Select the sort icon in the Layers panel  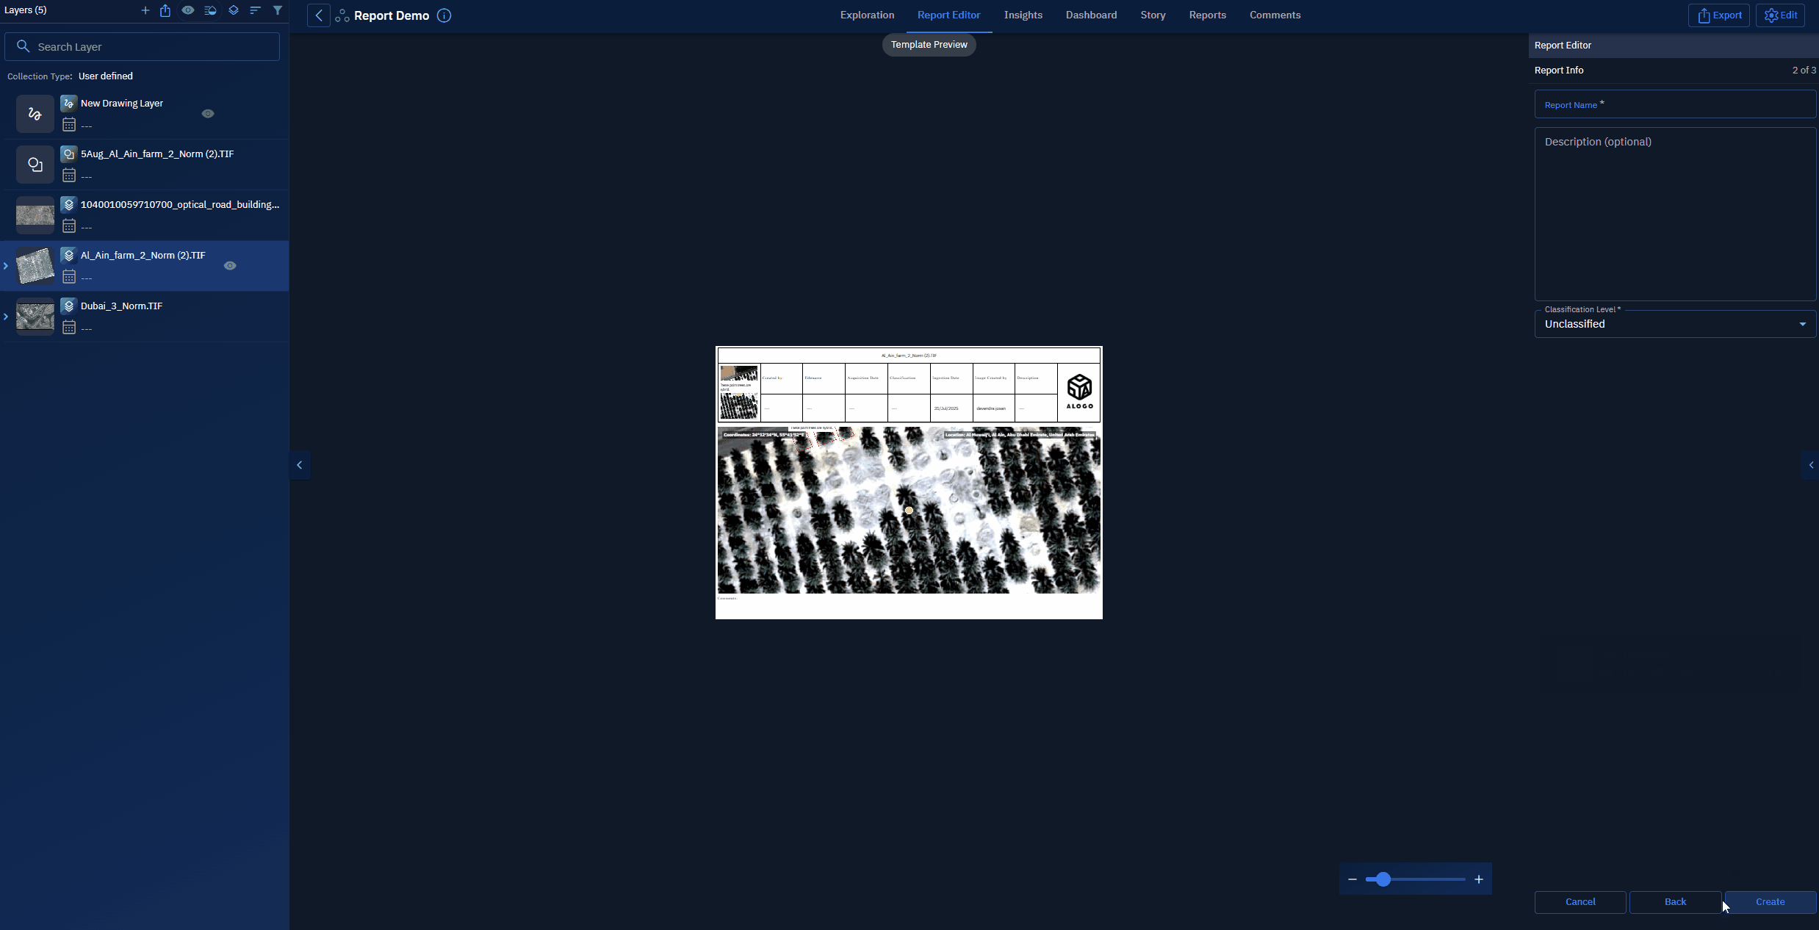pyautogui.click(x=255, y=10)
